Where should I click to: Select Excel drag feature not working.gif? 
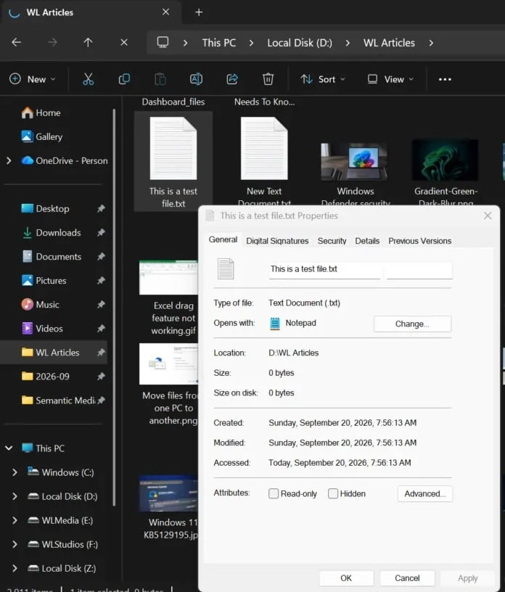169,297
